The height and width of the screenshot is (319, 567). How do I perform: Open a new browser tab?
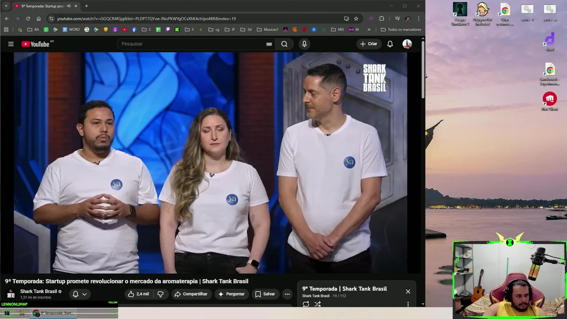click(86, 6)
